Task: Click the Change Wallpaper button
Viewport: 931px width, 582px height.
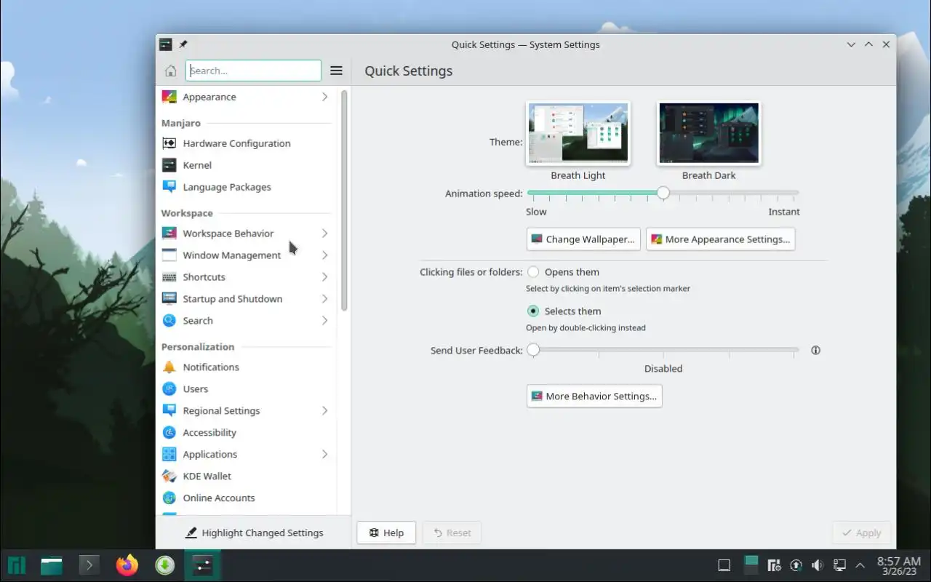Action: [x=583, y=239]
